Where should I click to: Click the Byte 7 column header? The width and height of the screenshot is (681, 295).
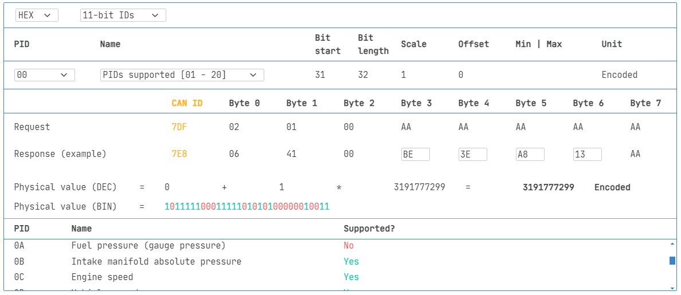pos(646,103)
